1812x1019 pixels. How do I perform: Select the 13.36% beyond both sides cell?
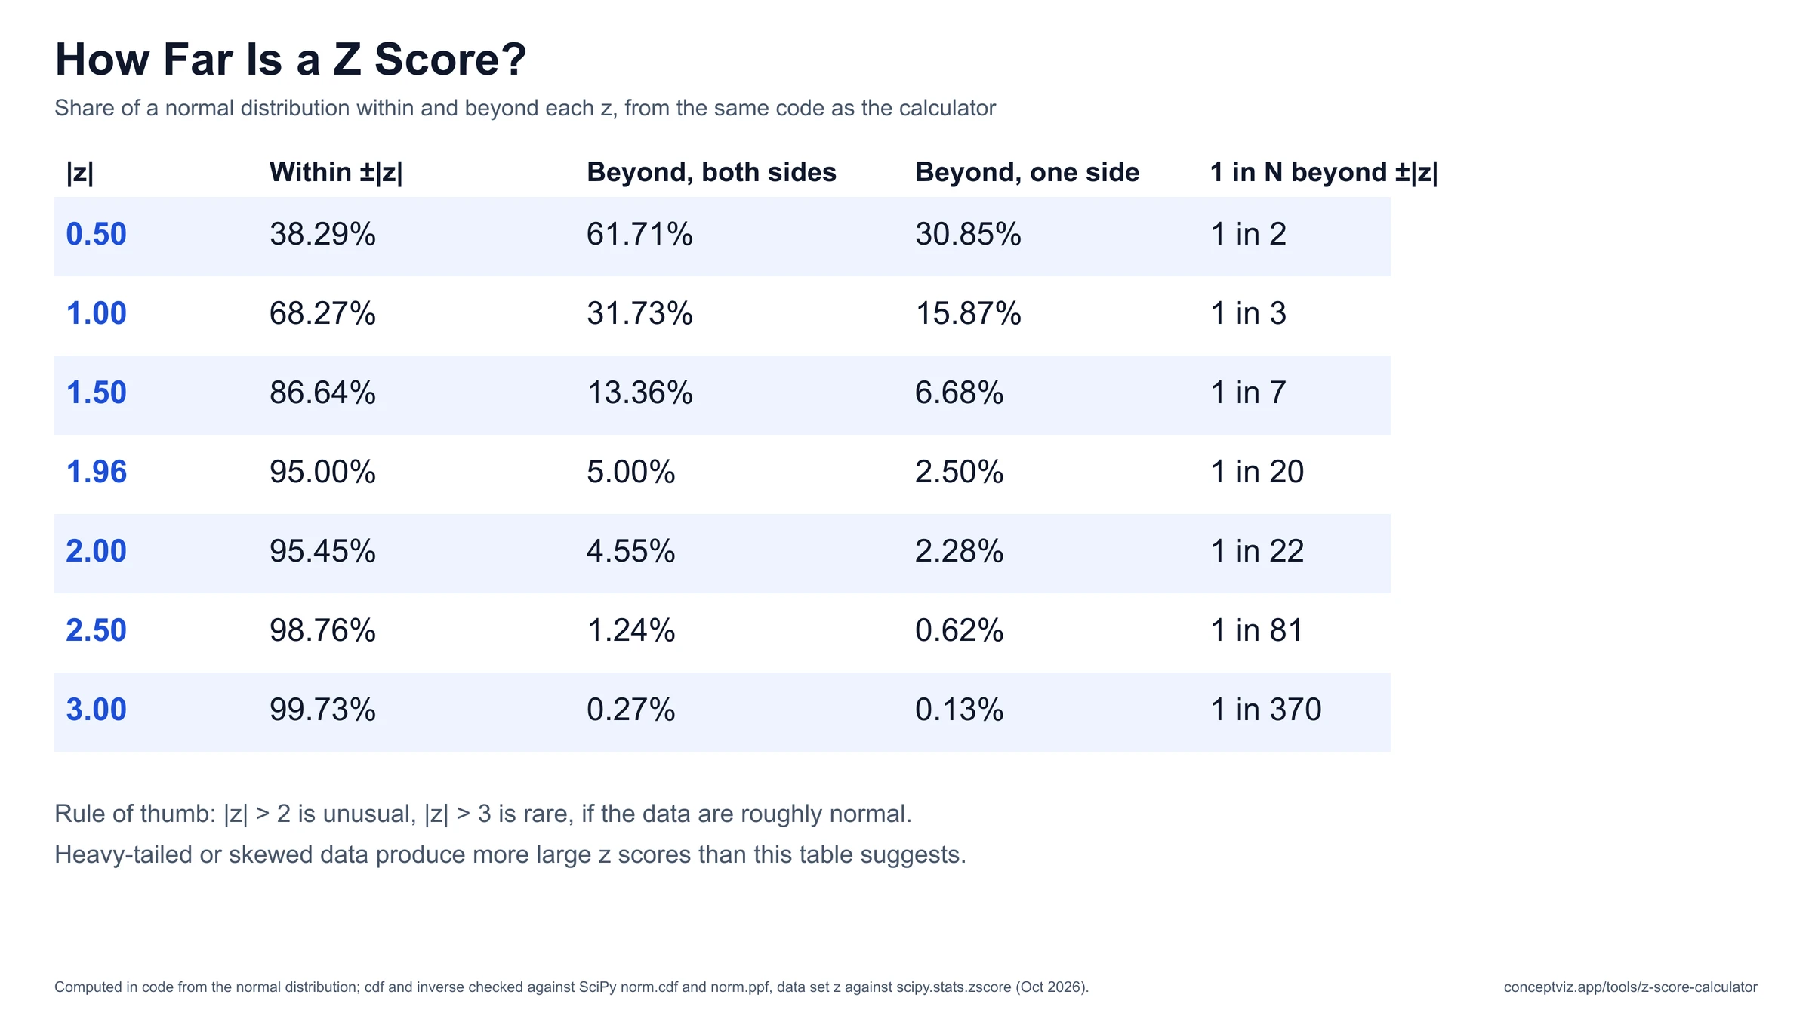pos(639,393)
